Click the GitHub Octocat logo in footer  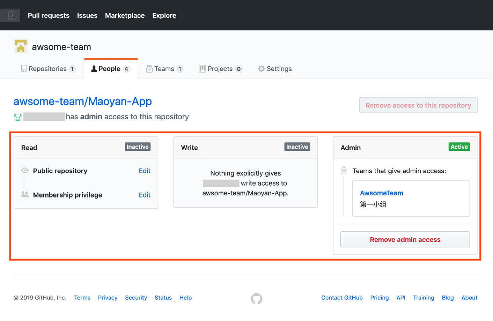tap(256, 298)
